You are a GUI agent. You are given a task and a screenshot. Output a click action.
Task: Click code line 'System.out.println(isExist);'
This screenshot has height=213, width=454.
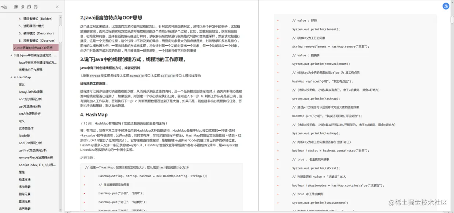(x=316, y=168)
